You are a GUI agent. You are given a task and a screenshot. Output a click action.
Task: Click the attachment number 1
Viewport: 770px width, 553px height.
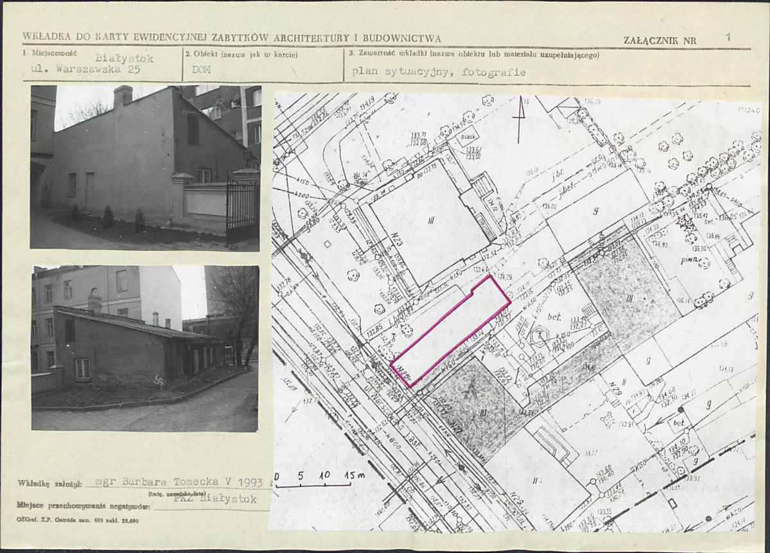(x=728, y=37)
